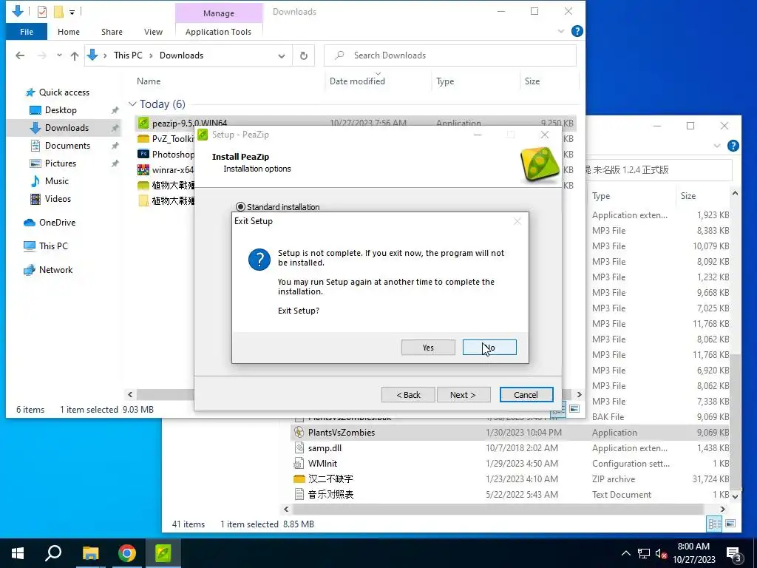Expand the address bar history dropdown
757x568 pixels.
coord(282,55)
